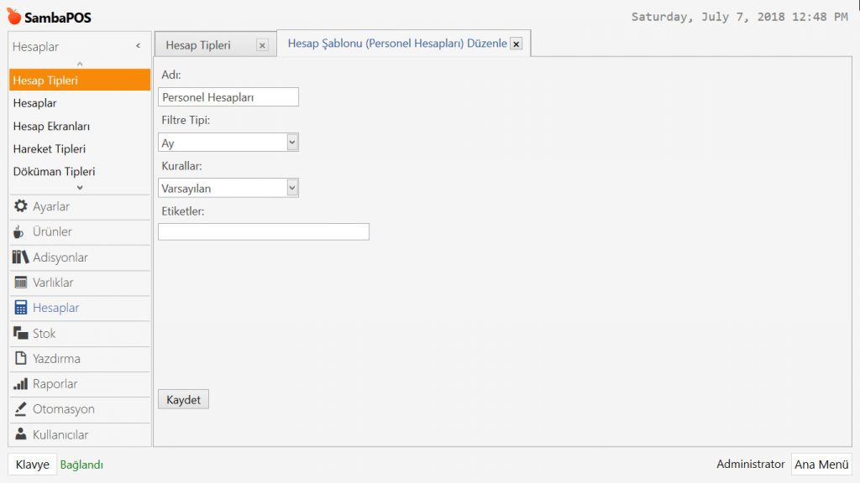The width and height of the screenshot is (860, 483).
Task: Close the Hesap Şablonu Düzenle tab
Action: coord(516,44)
